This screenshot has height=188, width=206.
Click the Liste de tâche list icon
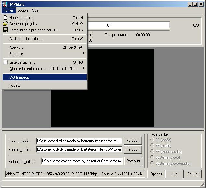pos(5,62)
